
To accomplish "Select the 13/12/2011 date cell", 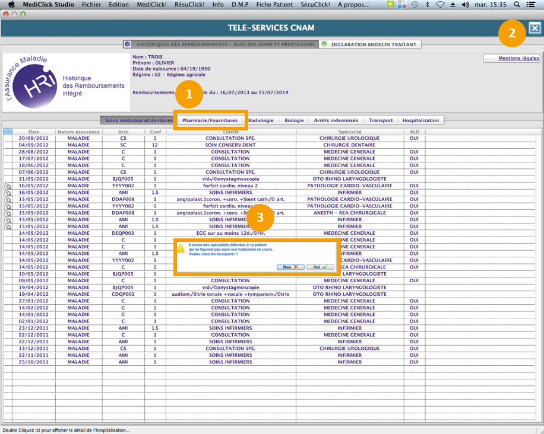I will pos(34,349).
